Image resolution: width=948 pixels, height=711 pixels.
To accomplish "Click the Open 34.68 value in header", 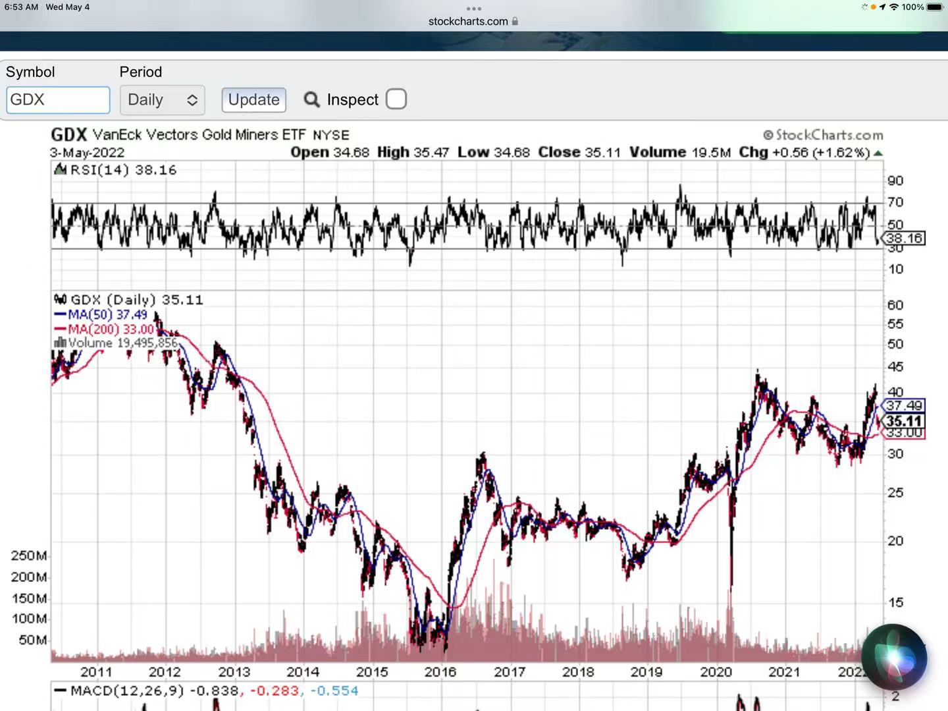I will (x=330, y=152).
